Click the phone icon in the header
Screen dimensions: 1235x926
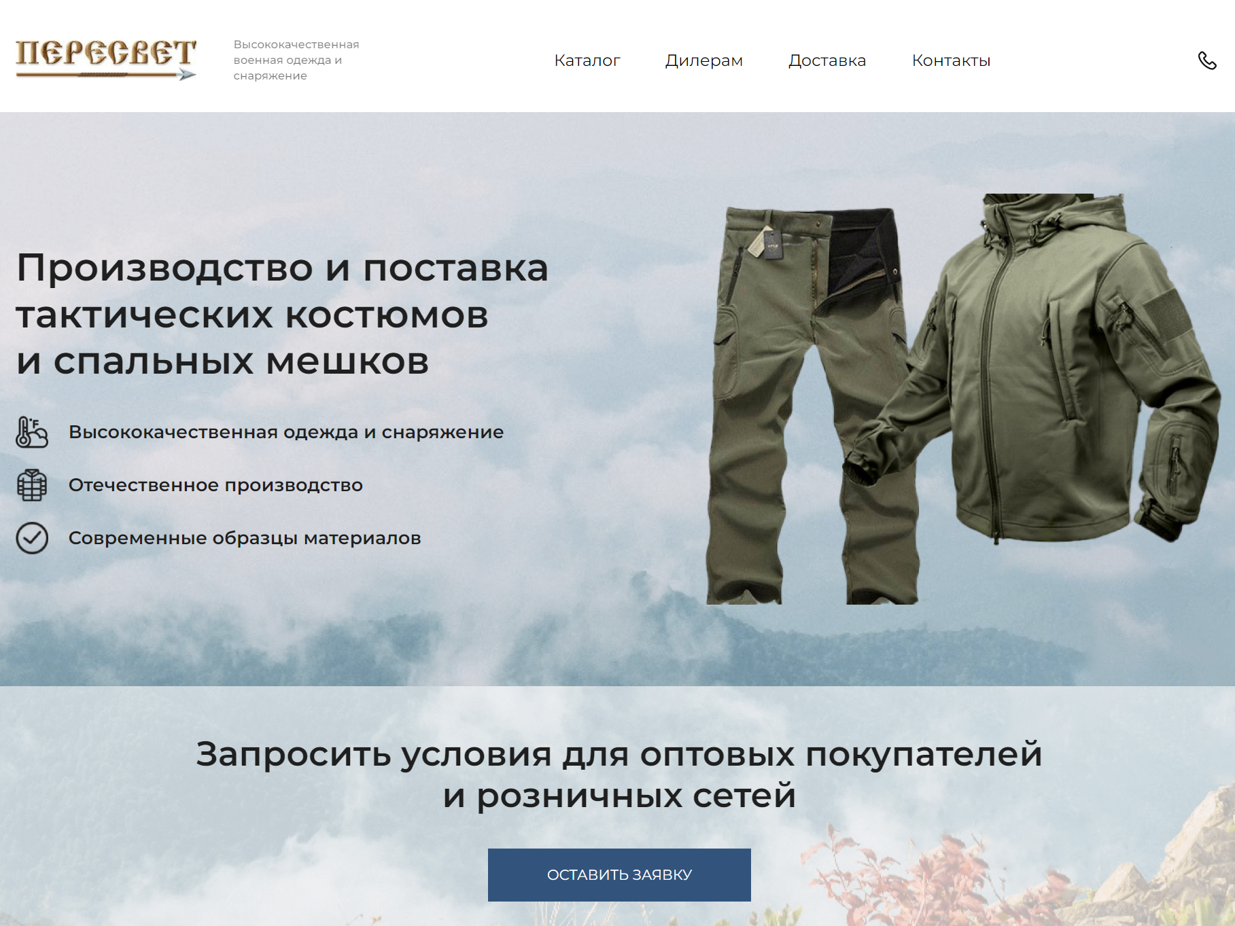(1207, 60)
